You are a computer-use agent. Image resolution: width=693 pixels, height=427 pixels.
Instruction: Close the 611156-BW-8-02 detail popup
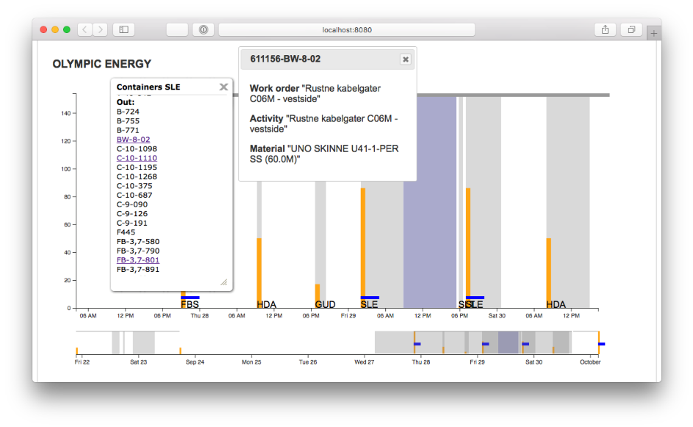[x=405, y=60]
